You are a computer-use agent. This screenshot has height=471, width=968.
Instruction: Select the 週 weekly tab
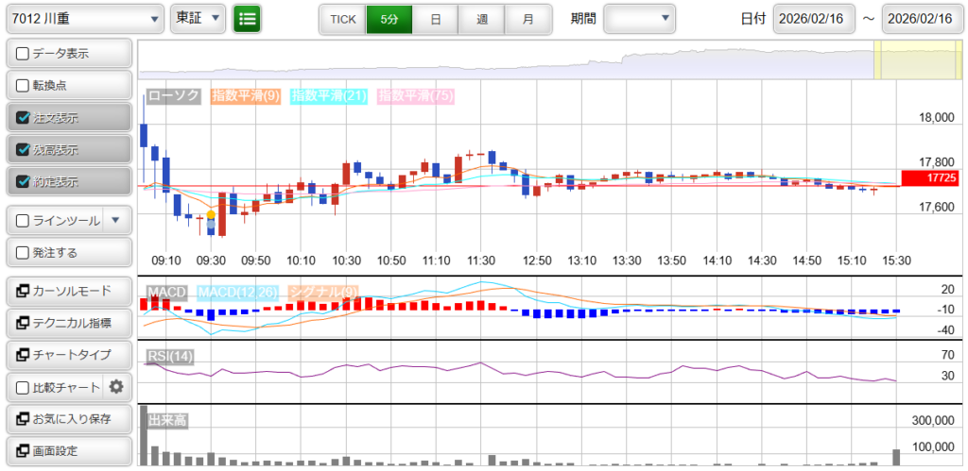tap(482, 19)
